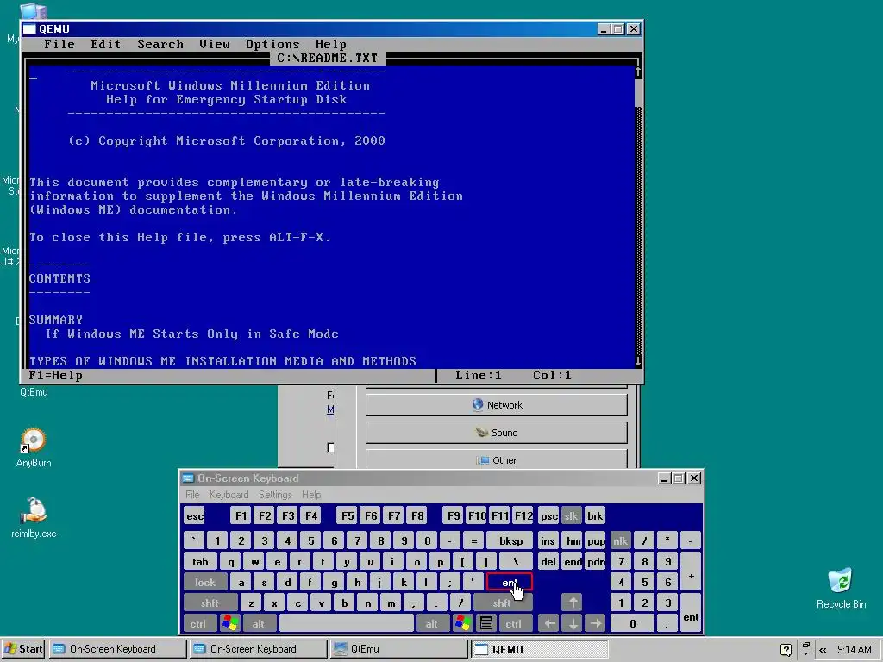The width and height of the screenshot is (883, 662).
Task: Click the pdn page down key
Action: pos(596,561)
